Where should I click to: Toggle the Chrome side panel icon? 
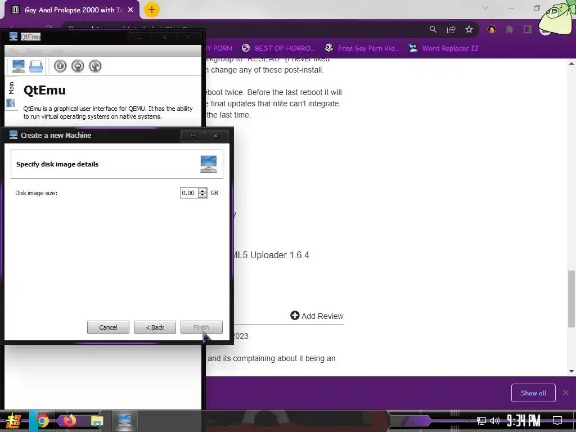528,29
